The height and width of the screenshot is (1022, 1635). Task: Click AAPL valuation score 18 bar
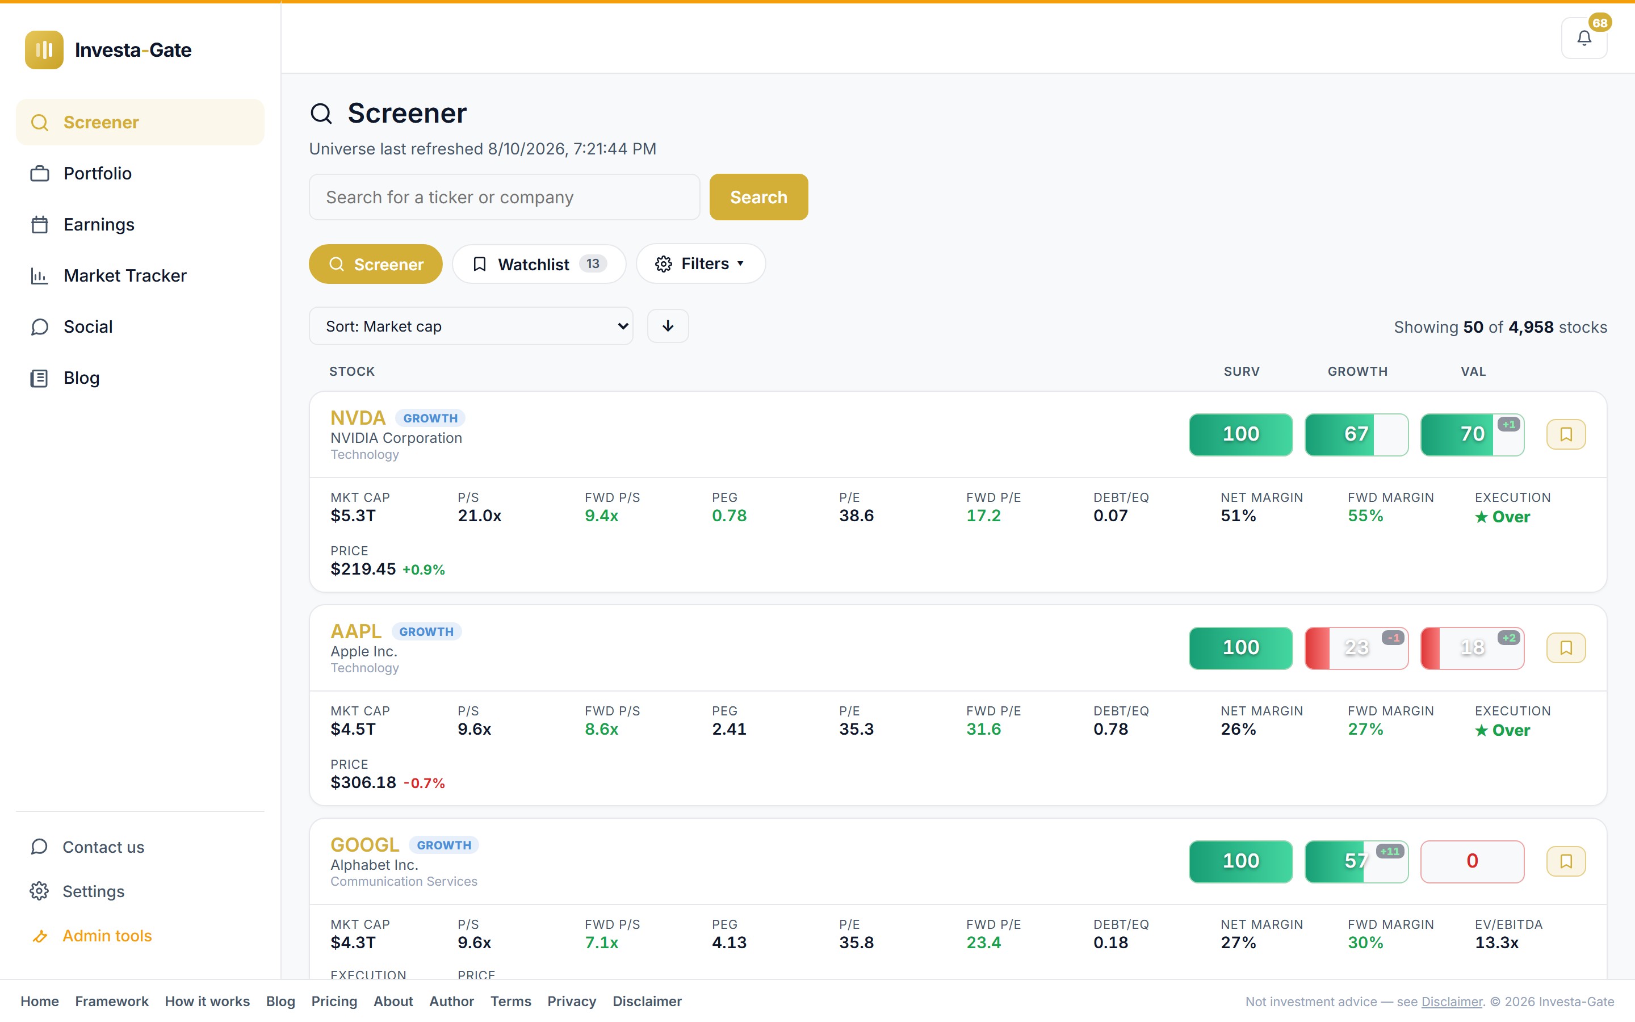1472,647
